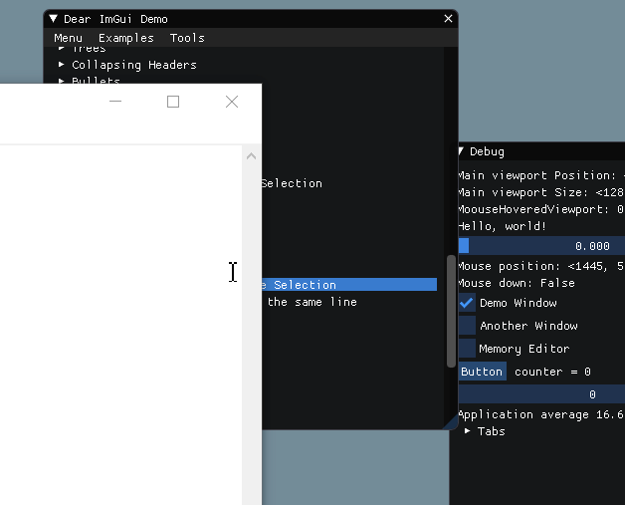The width and height of the screenshot is (625, 505).
Task: Collapse the Dear ImGui Demo window triangle
Action: pos(53,19)
